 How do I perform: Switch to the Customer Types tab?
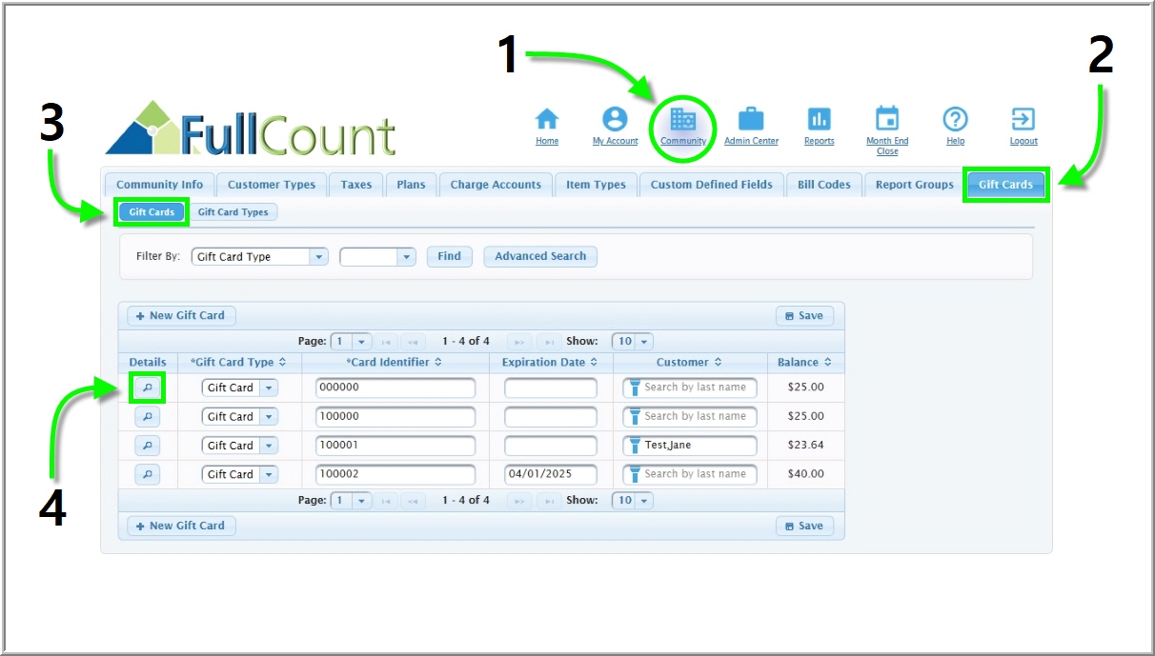tap(272, 185)
